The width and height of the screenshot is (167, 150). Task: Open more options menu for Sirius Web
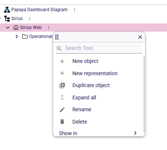coord(49,28)
